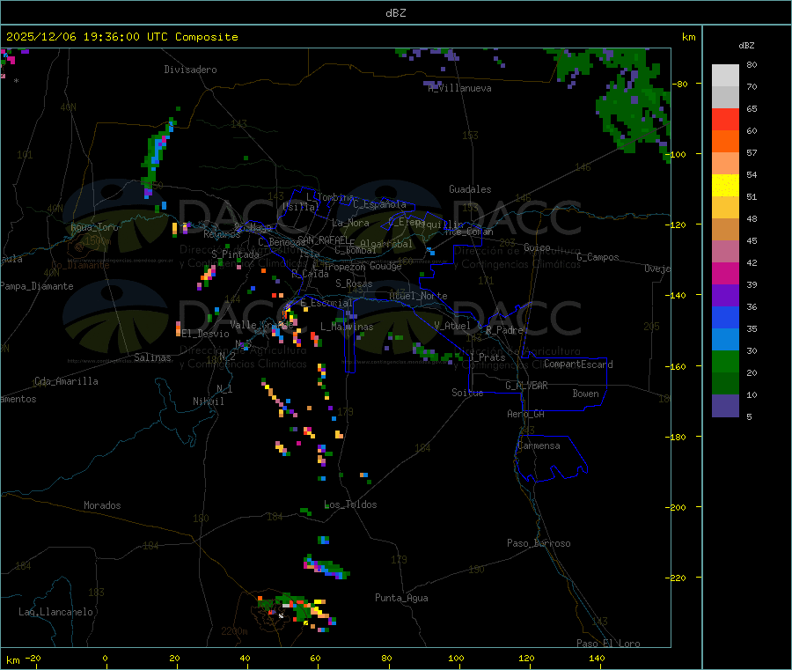The width and height of the screenshot is (792, 670).
Task: Click the 'Lag.Llancanelo' label
Action: pyautogui.click(x=56, y=612)
